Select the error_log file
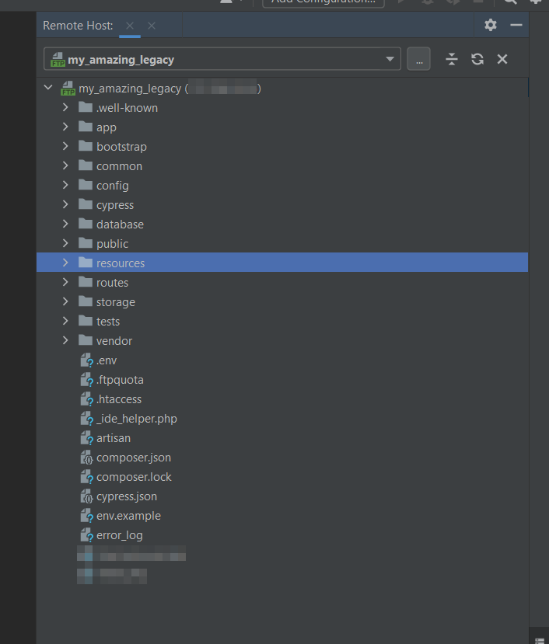549x644 pixels. coord(119,535)
